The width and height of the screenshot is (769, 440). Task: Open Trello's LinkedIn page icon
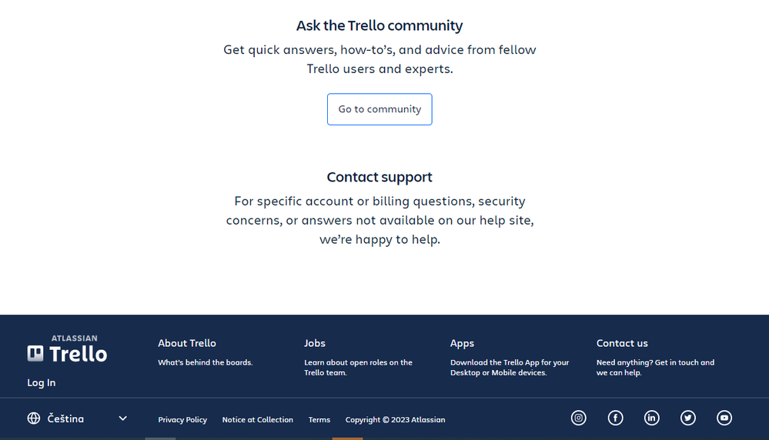pyautogui.click(x=652, y=418)
